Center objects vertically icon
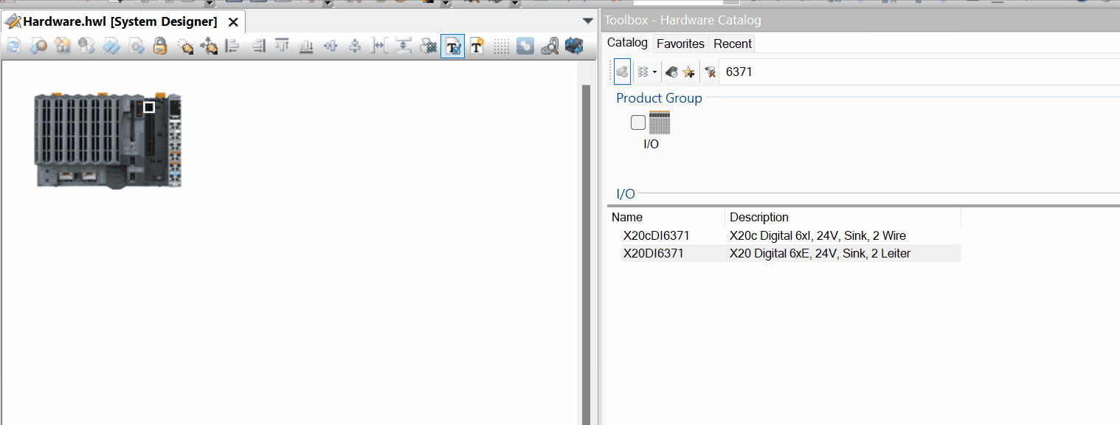 [x=355, y=46]
